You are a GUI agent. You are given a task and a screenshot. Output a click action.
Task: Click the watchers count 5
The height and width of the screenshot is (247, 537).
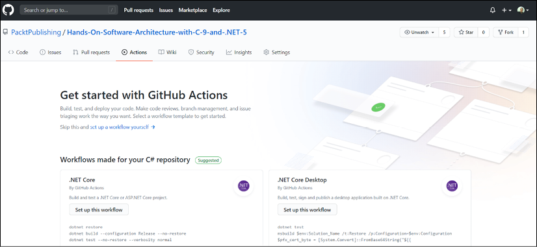pyautogui.click(x=444, y=32)
